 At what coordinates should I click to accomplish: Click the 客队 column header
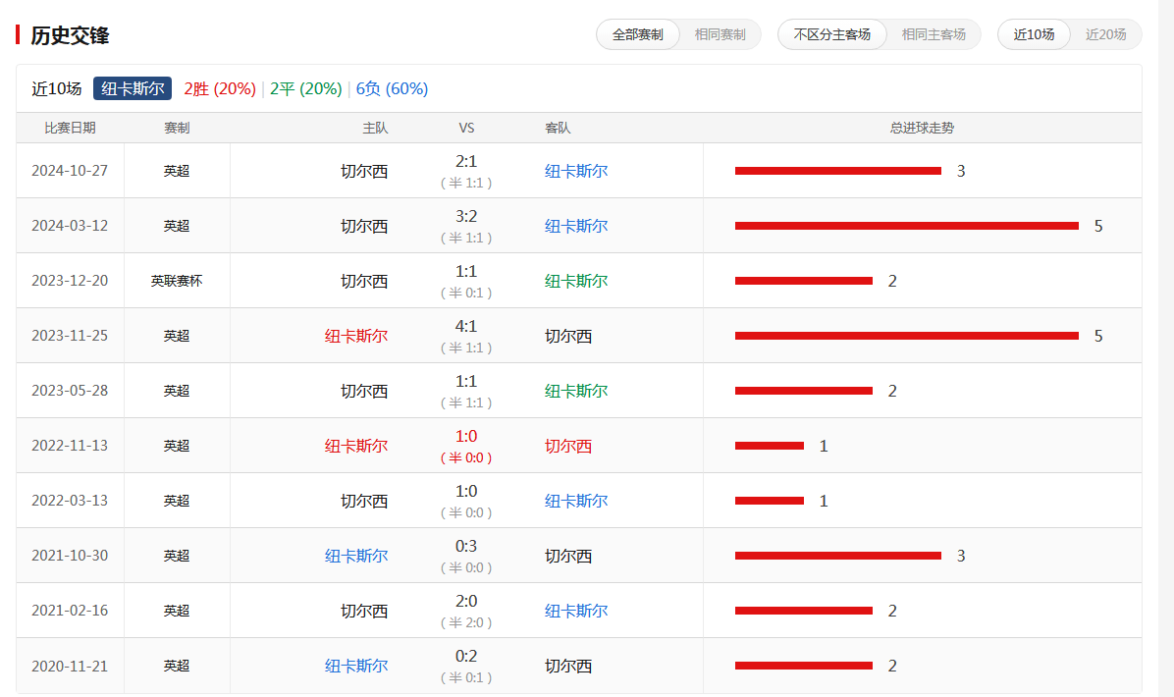pyautogui.click(x=558, y=128)
